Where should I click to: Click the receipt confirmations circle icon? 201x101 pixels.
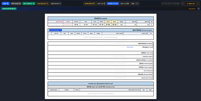pyautogui.click(x=198, y=9)
